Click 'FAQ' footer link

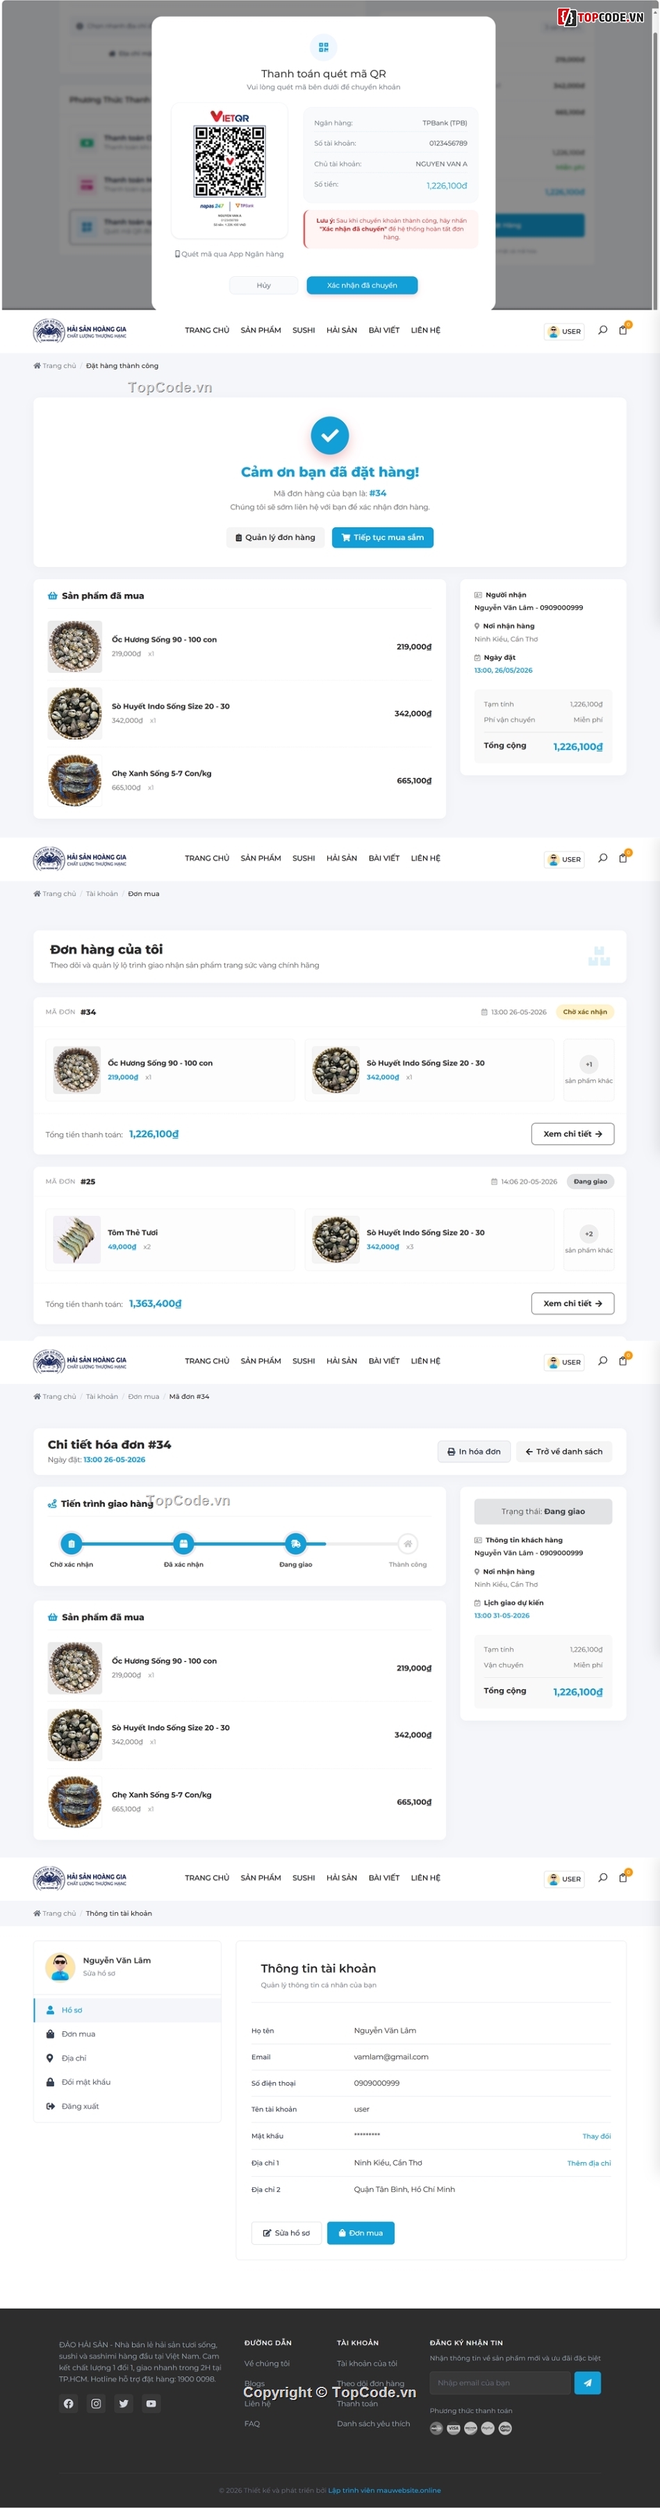pos(252,2424)
